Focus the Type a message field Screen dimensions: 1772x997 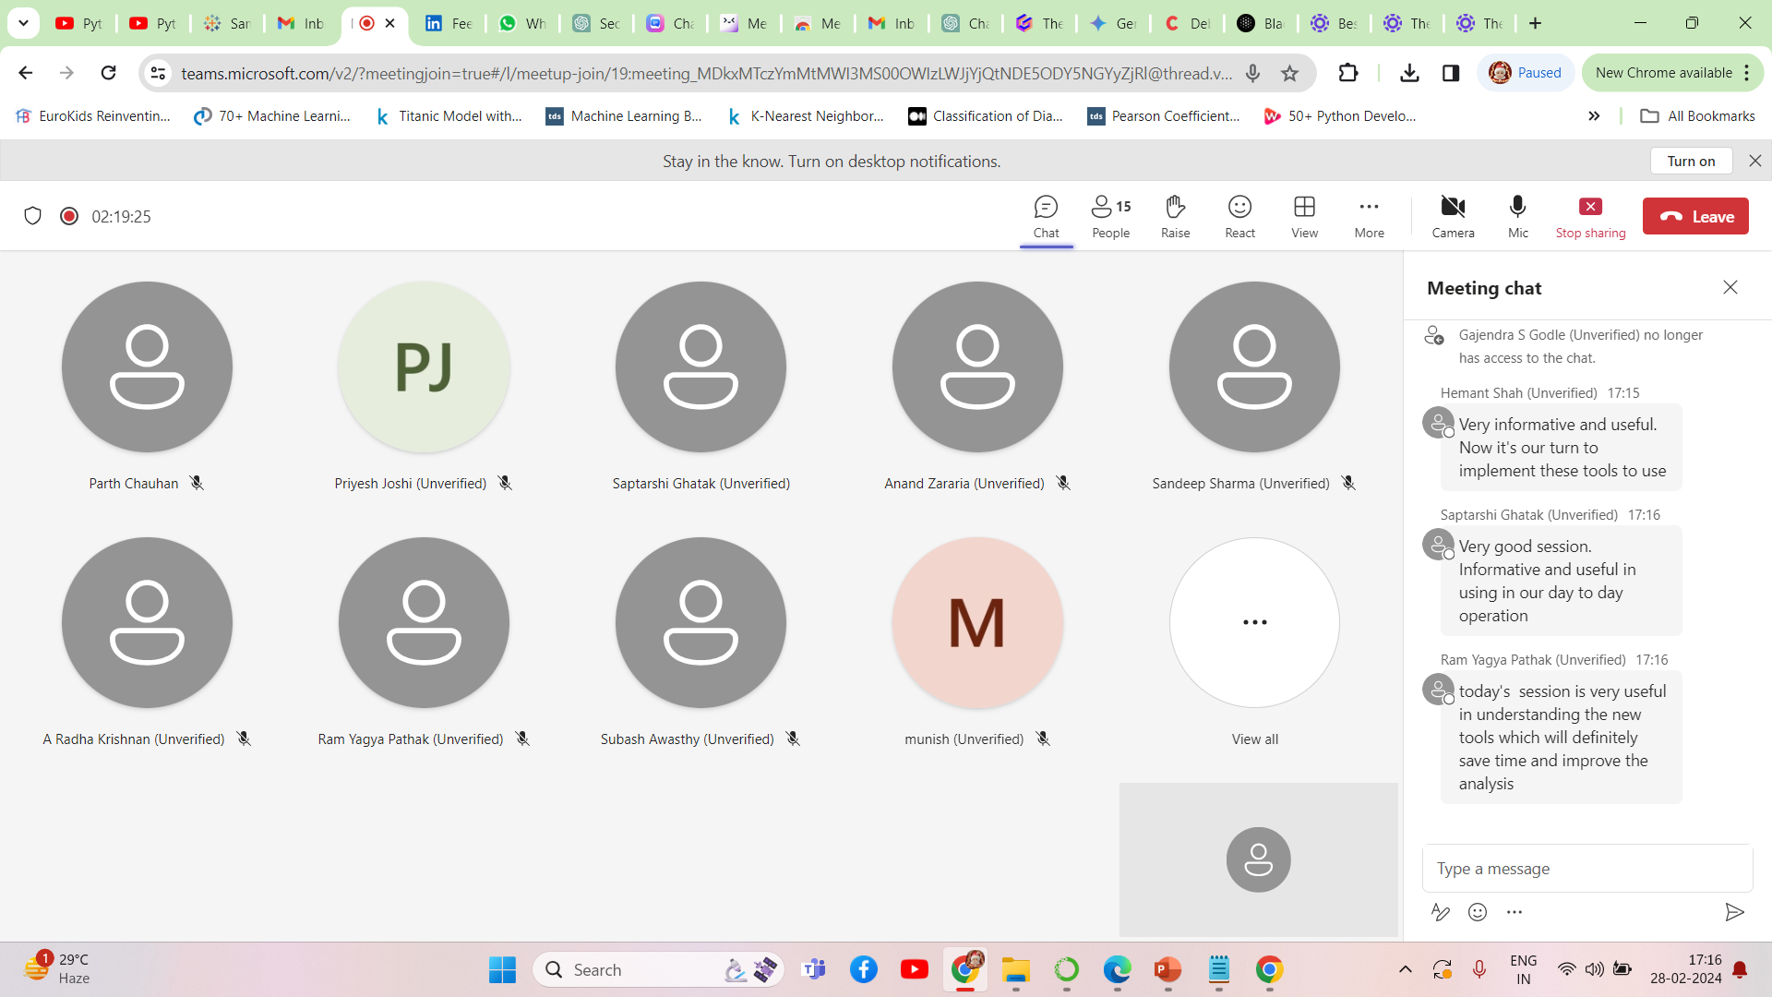pyautogui.click(x=1586, y=869)
